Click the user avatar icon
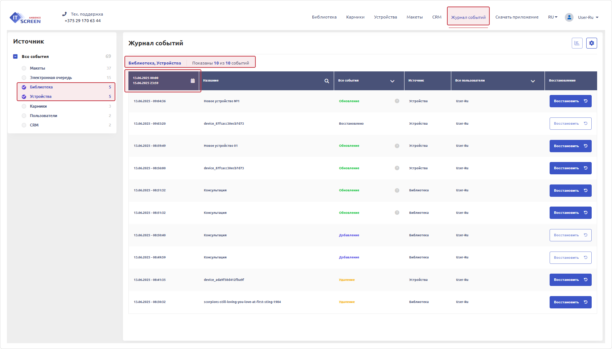The height and width of the screenshot is (349, 612). (569, 17)
